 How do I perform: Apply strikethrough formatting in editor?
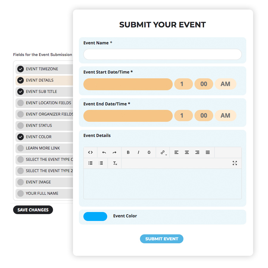point(149,152)
